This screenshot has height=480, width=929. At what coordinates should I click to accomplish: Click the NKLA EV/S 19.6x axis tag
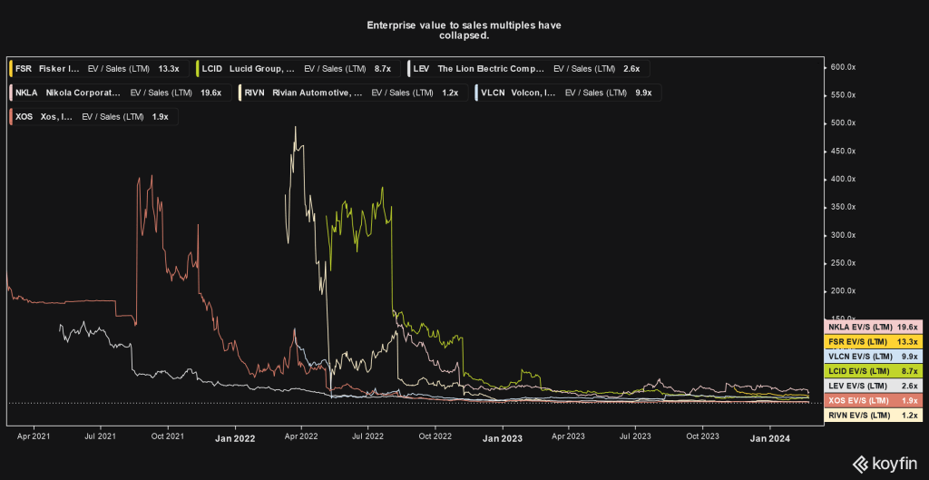871,327
